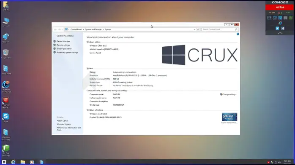Select the Control Panel taskbar button
Image resolution: width=295 pixels, height=165 pixels.
(x=41, y=162)
